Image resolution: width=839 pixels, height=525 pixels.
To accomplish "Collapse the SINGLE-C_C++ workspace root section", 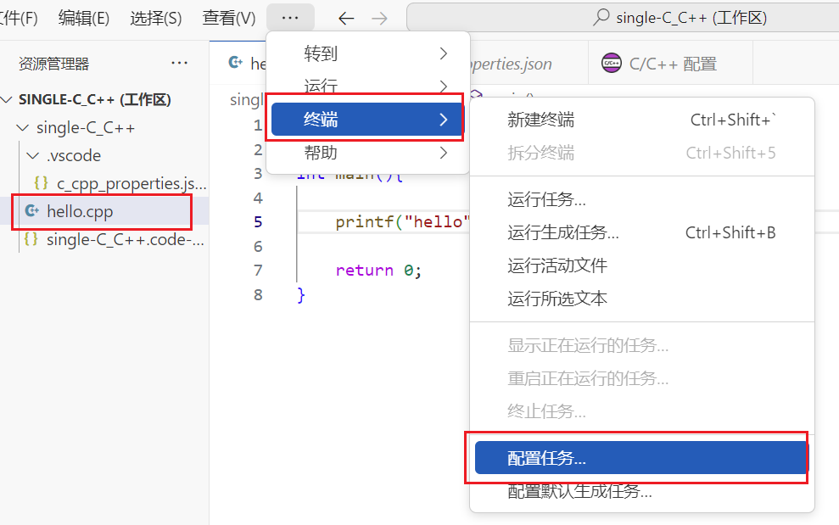I will [x=8, y=100].
